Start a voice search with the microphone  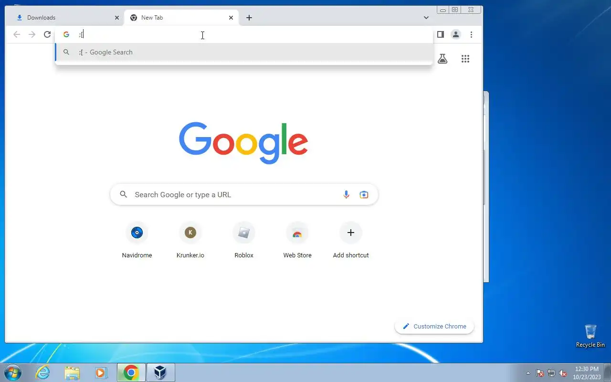(x=347, y=194)
